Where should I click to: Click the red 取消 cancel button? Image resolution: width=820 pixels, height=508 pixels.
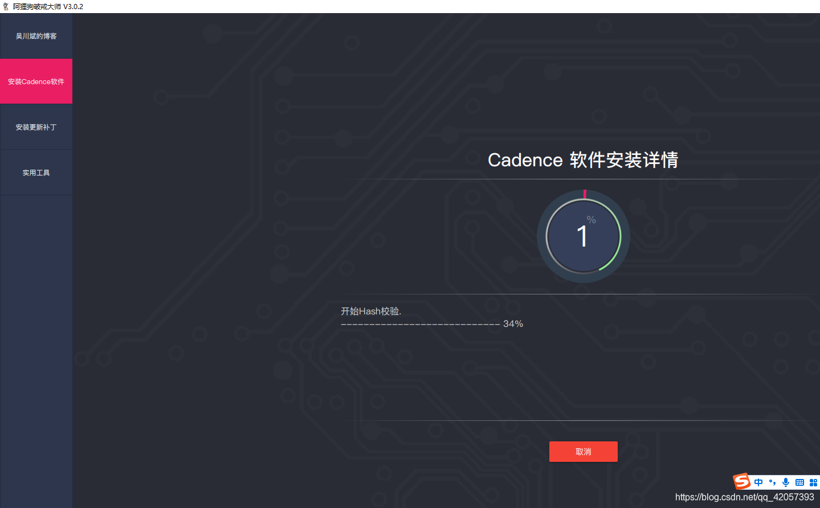[584, 452]
